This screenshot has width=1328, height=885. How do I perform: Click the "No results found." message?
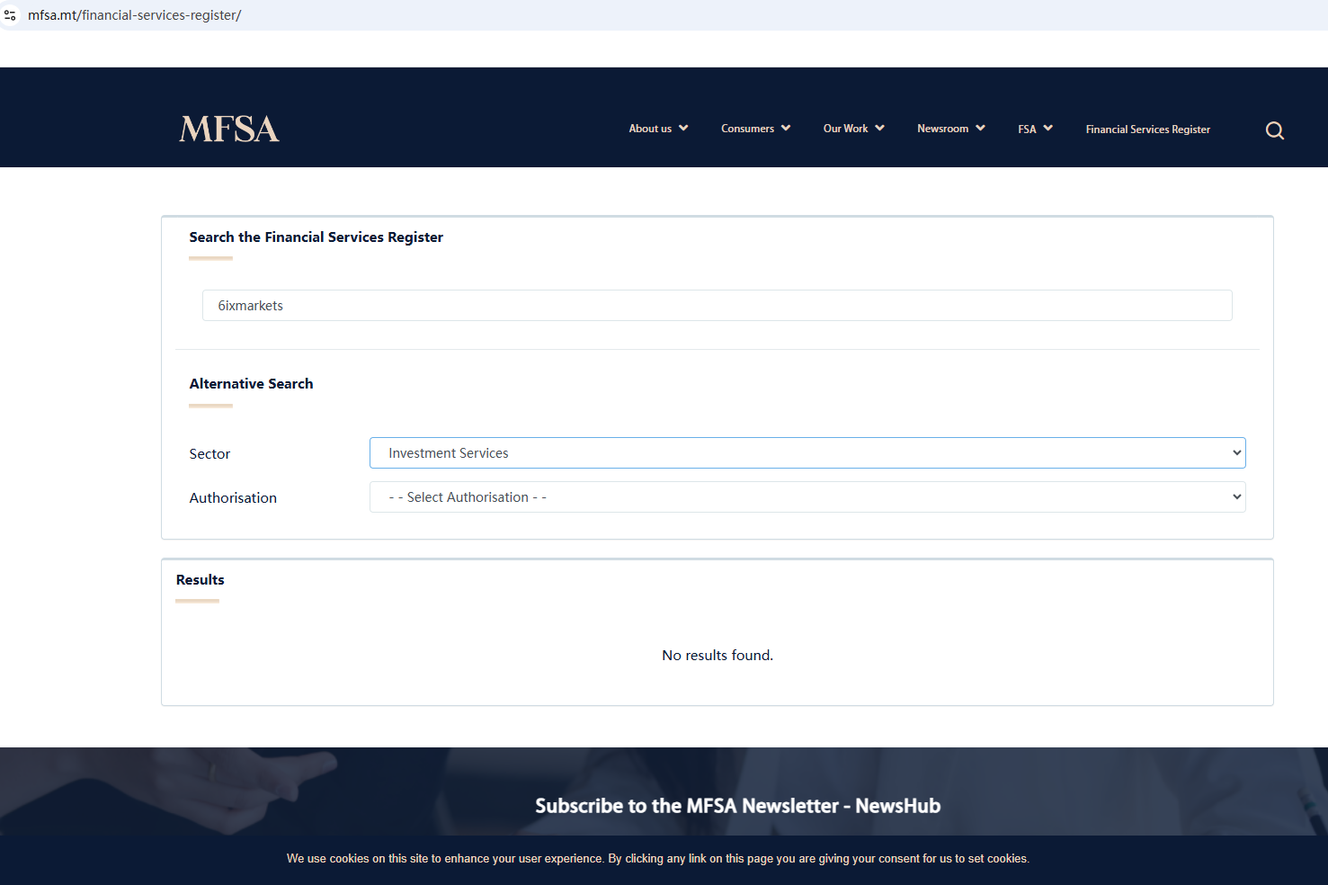(717, 656)
